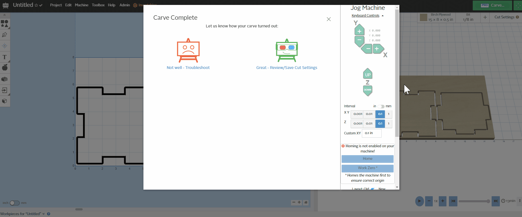Choose the Text tool
Image resolution: width=522 pixels, height=217 pixels.
click(x=5, y=57)
